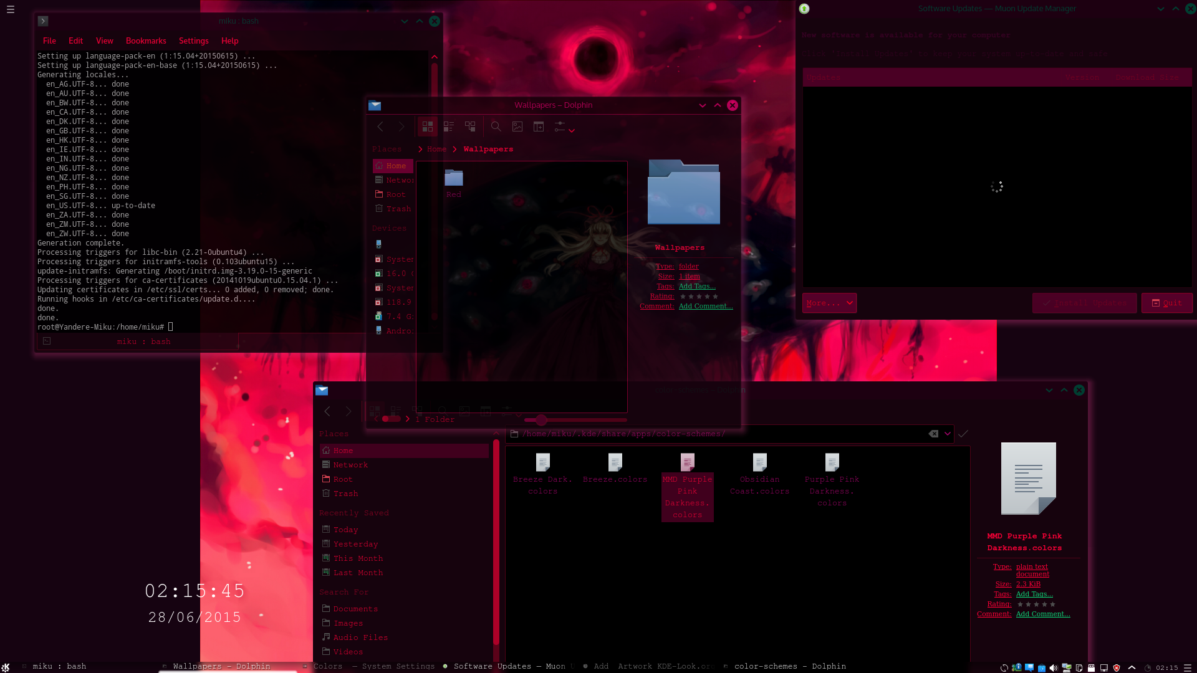Clear location bar text in color-schemes Dolphin
Screen dimensions: 1197x673
933,434
